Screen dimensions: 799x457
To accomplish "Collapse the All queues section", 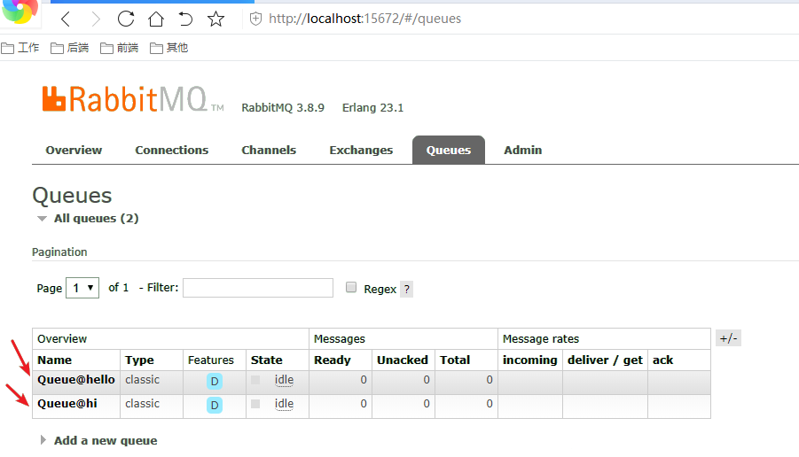I will coord(88,219).
